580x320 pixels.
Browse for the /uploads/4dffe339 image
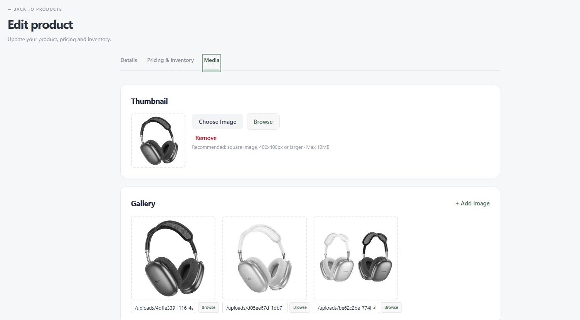coord(208,307)
